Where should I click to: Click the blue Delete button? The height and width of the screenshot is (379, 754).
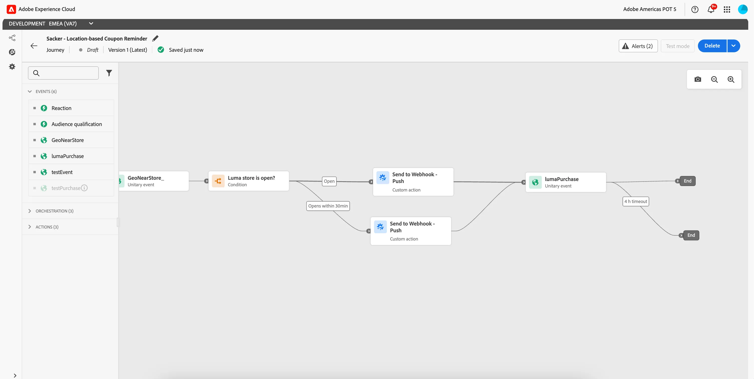(712, 46)
